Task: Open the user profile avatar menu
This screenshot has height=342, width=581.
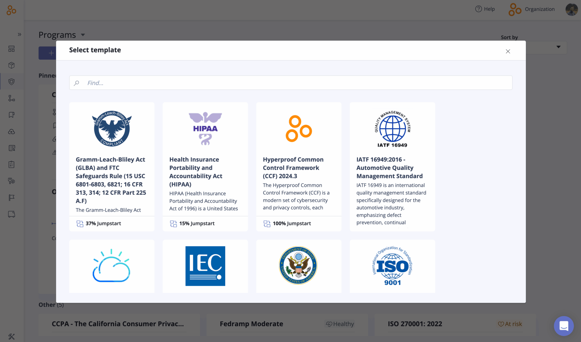Action: (x=571, y=9)
